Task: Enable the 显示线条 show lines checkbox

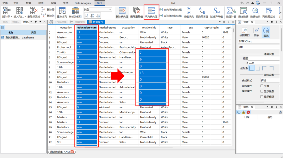Action: (x=262, y=91)
